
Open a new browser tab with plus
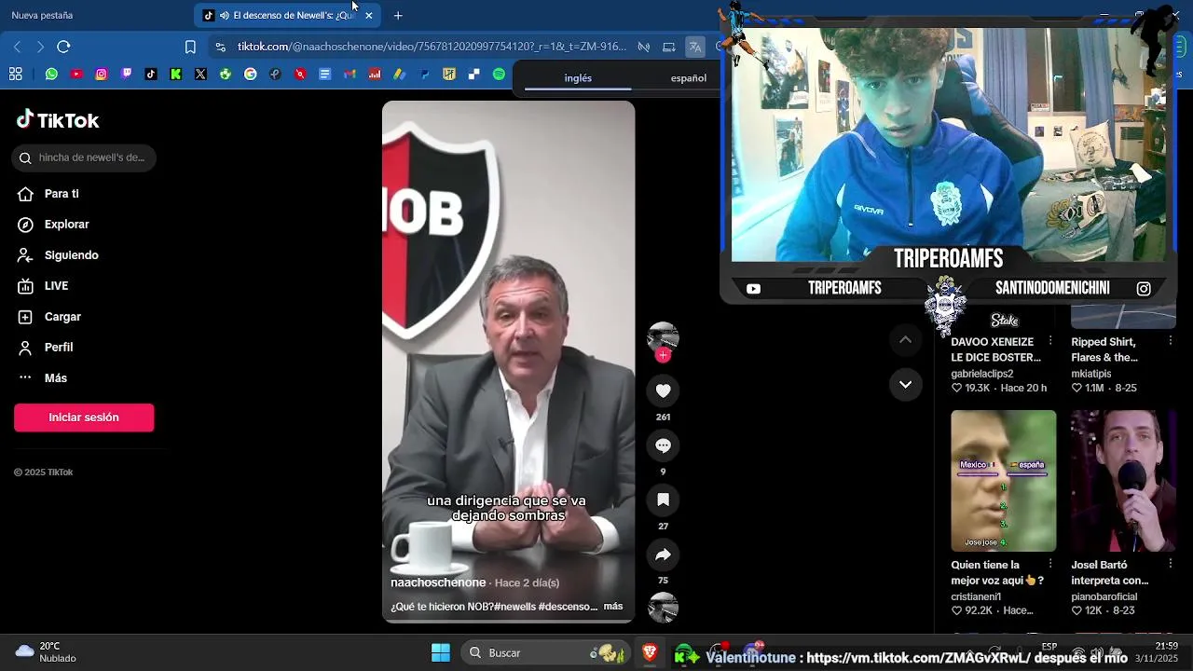pyautogui.click(x=398, y=15)
